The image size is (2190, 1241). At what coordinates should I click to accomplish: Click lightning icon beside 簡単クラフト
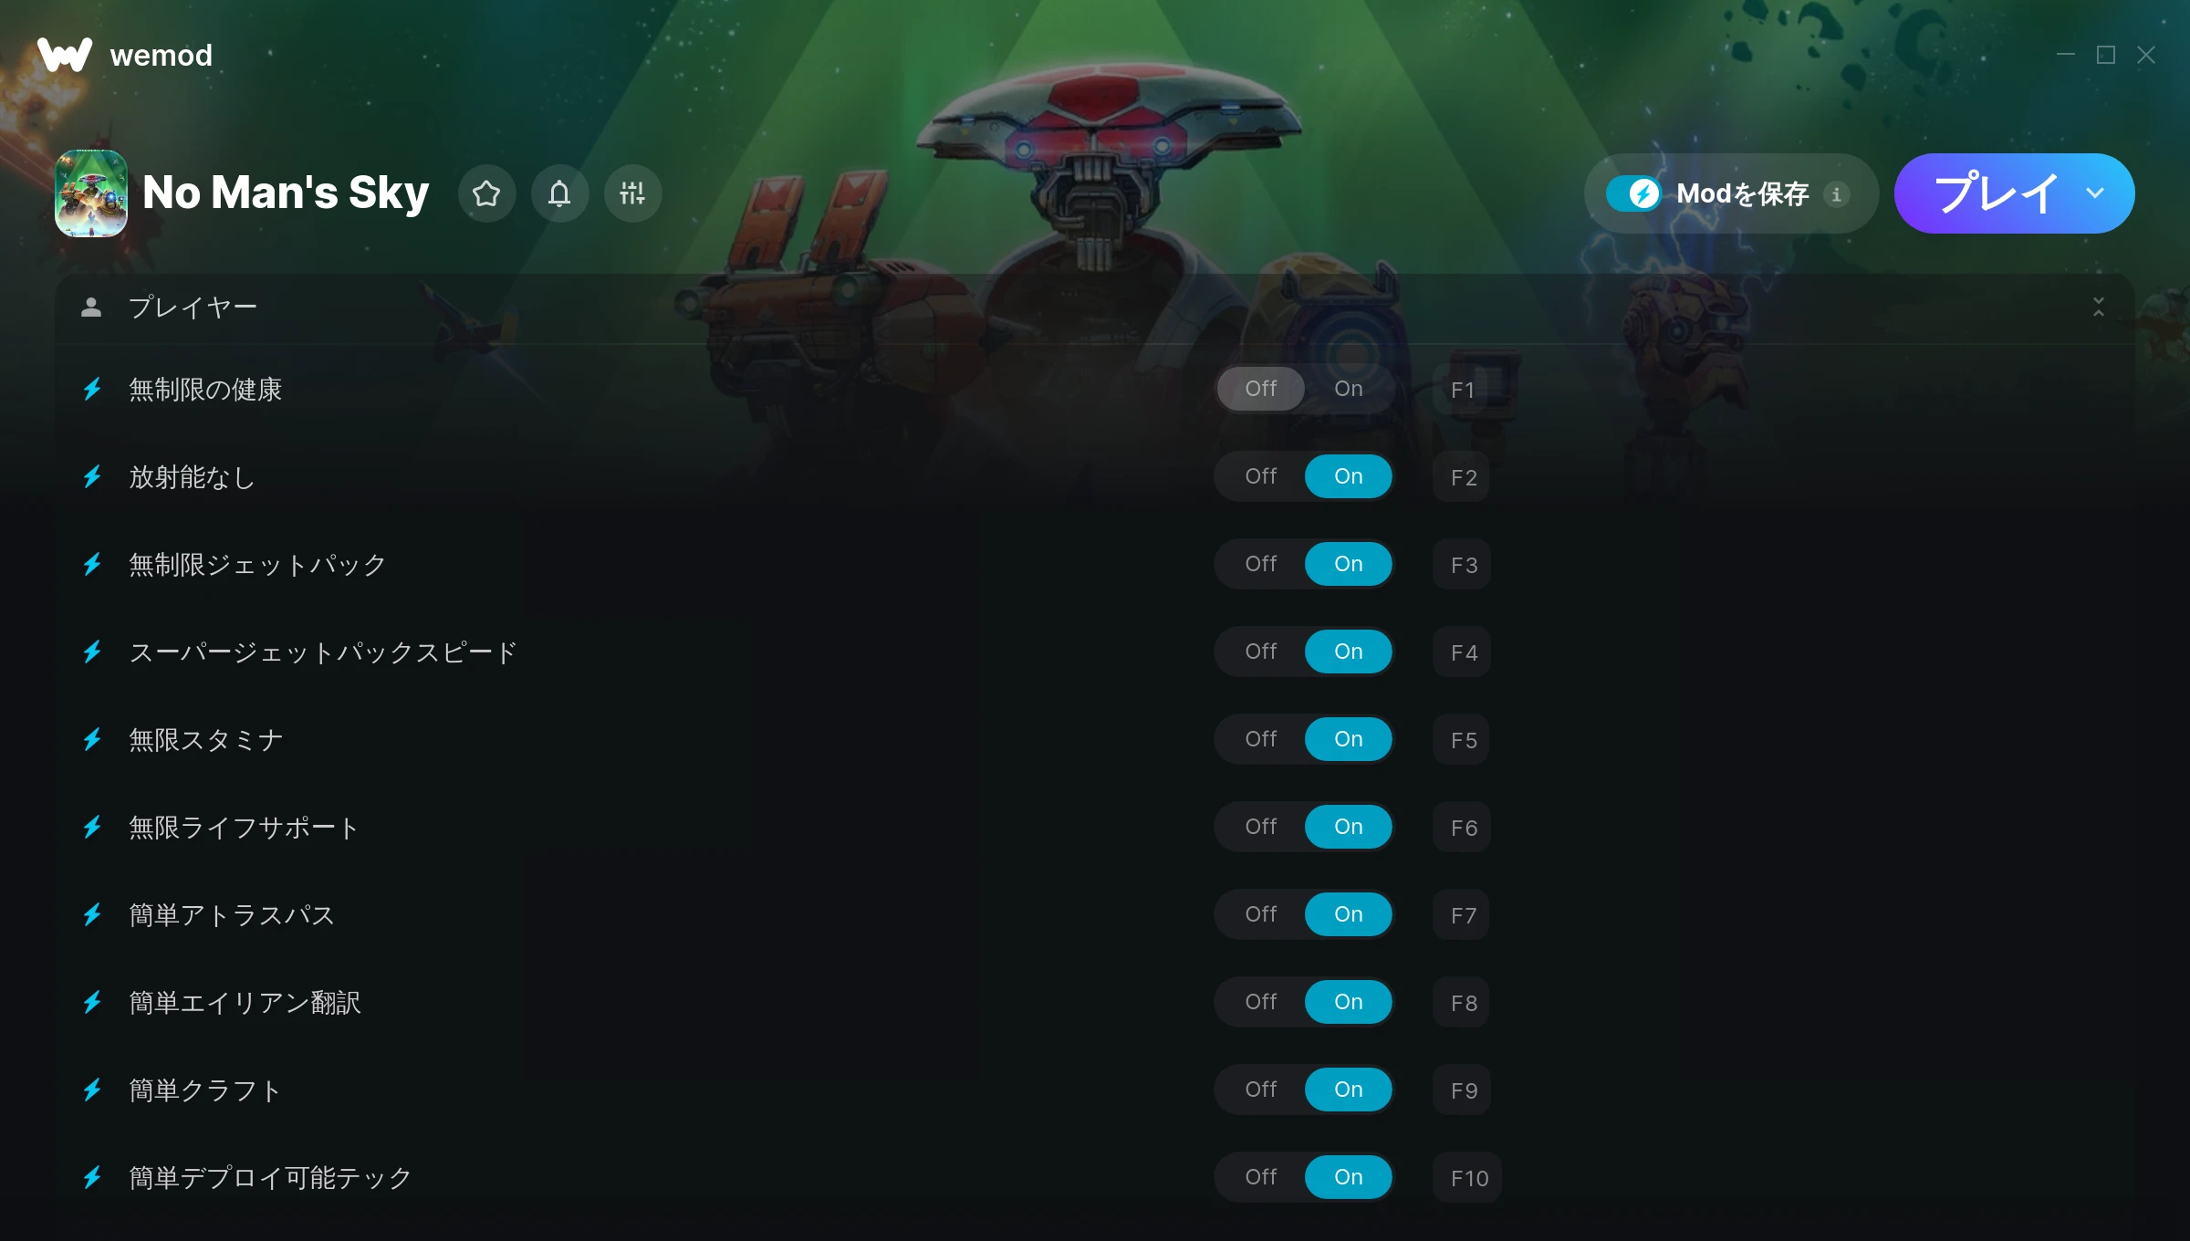pyautogui.click(x=92, y=1090)
